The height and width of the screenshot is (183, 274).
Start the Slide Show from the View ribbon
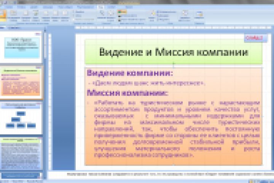35,15
